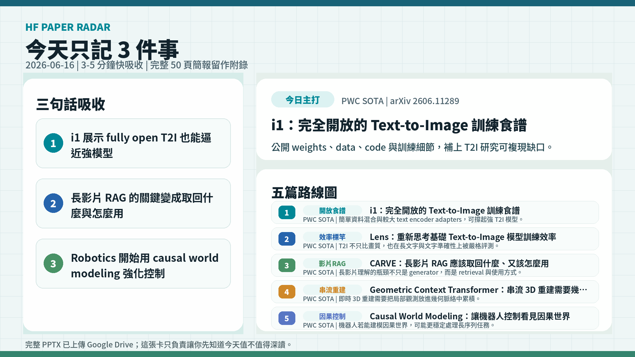
Task: Click the title 今天只記 3 件事
Action: (x=102, y=49)
